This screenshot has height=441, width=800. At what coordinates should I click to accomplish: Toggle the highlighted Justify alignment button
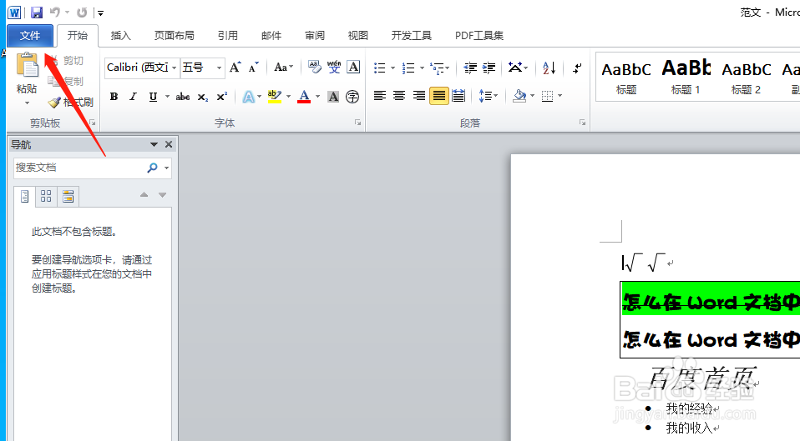[x=438, y=96]
